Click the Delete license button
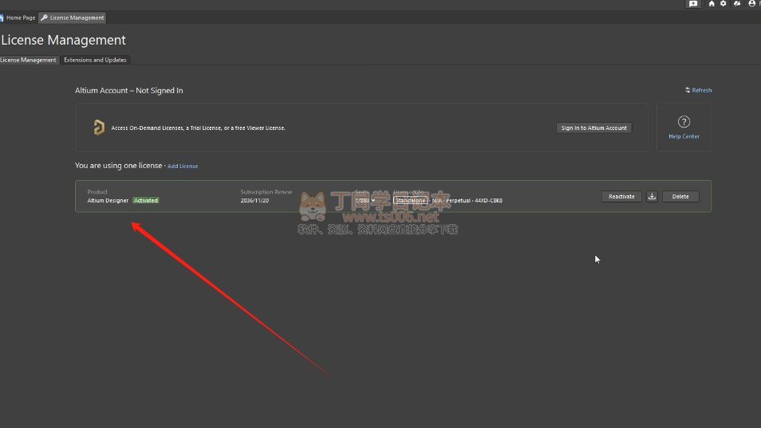The height and width of the screenshot is (428, 761). tap(680, 196)
